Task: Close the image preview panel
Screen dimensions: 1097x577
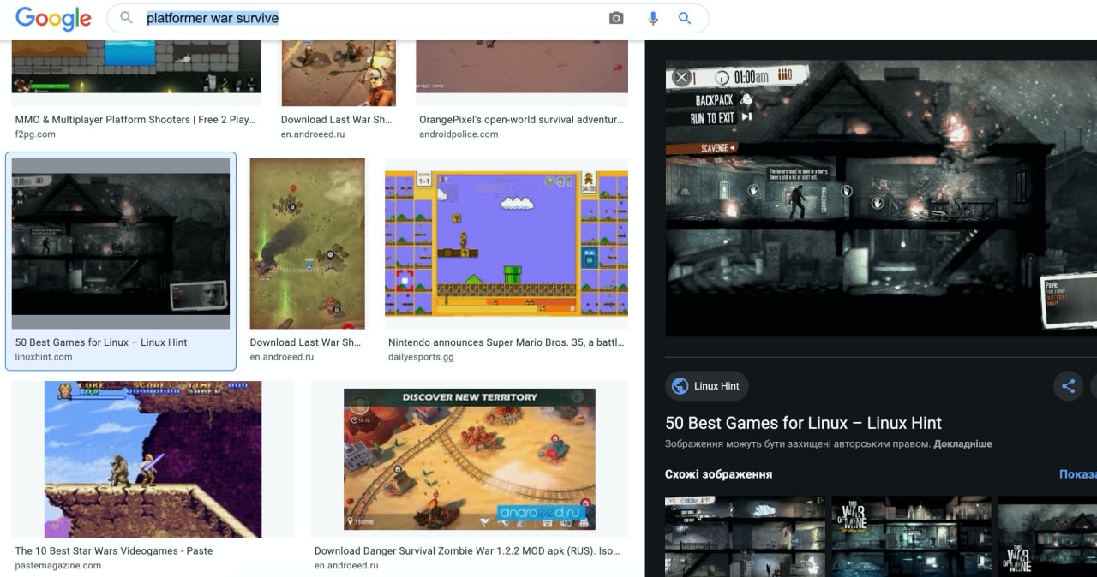Action: pos(681,78)
